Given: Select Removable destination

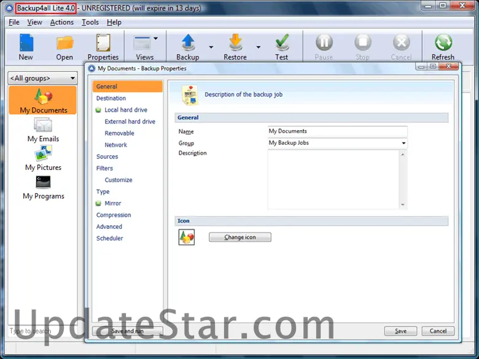Looking at the screenshot, I should [x=120, y=133].
